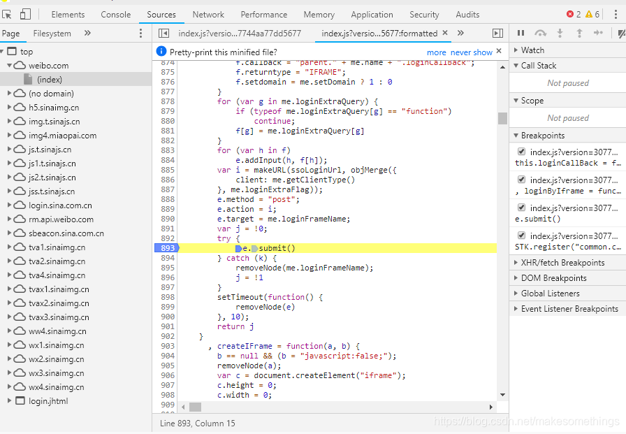626x434 pixels.
Task: Select the tvax1.sinaimg.cn domain row
Action: (x=76, y=289)
